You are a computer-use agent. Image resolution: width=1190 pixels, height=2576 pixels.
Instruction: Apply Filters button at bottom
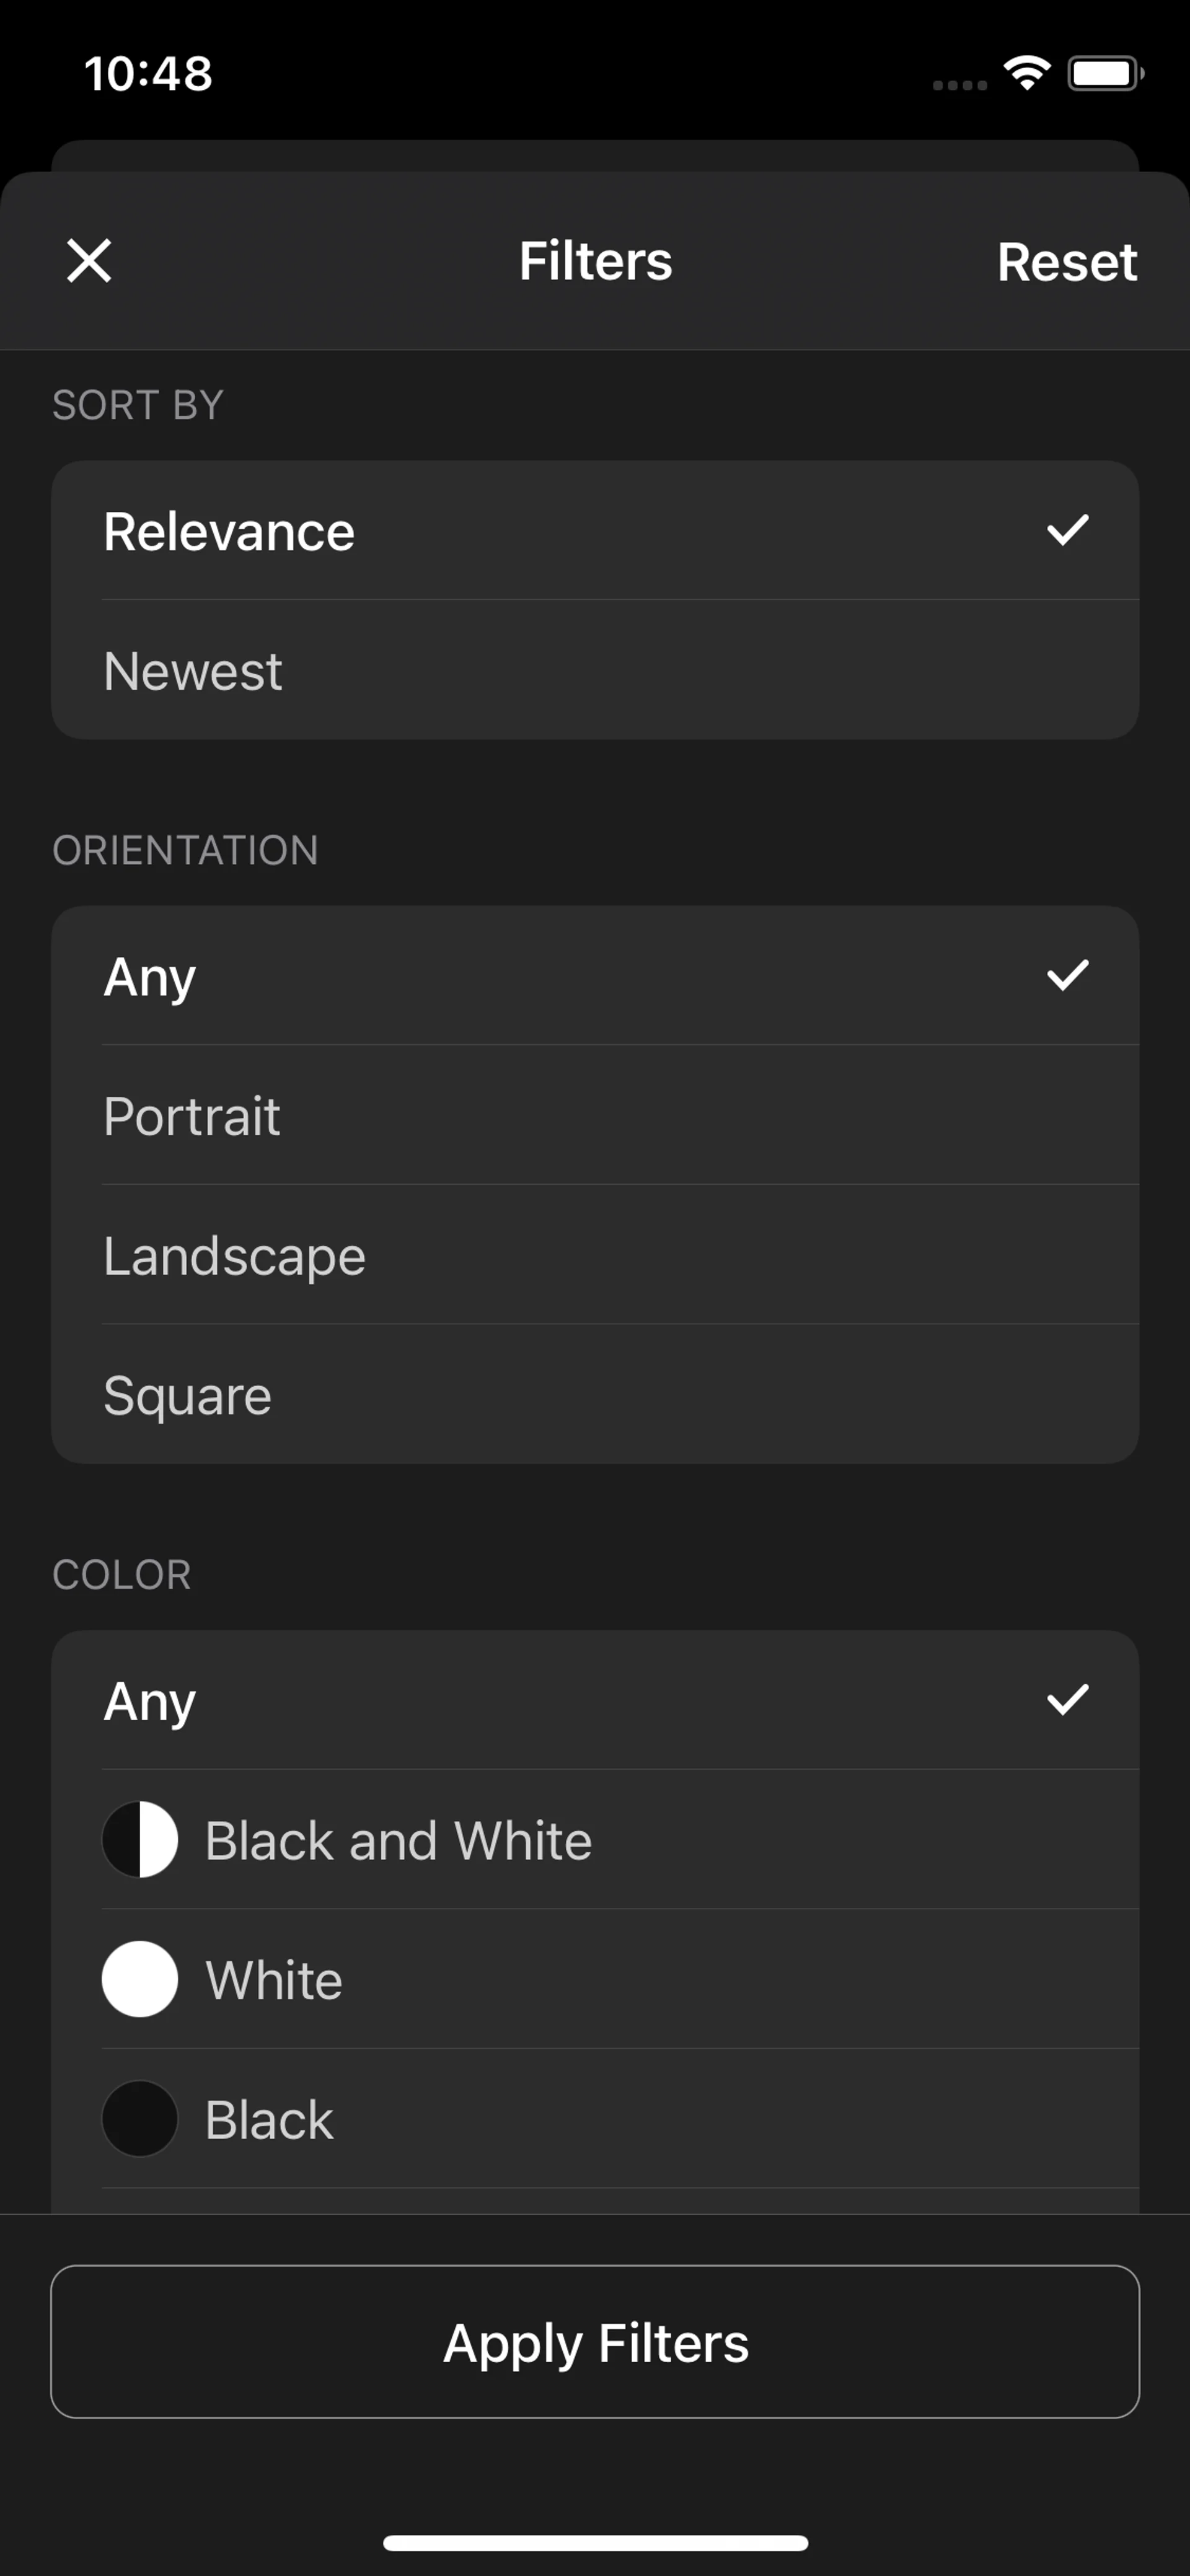coord(595,2341)
